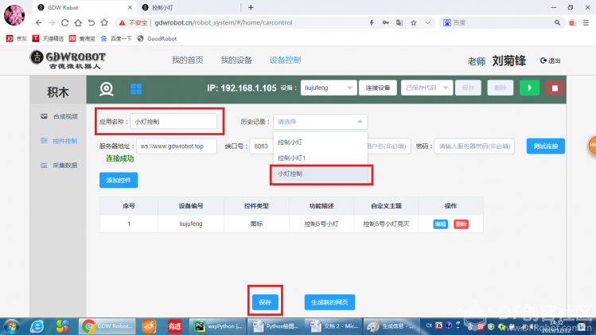
Task: Run code with the green play button
Action: click(529, 88)
